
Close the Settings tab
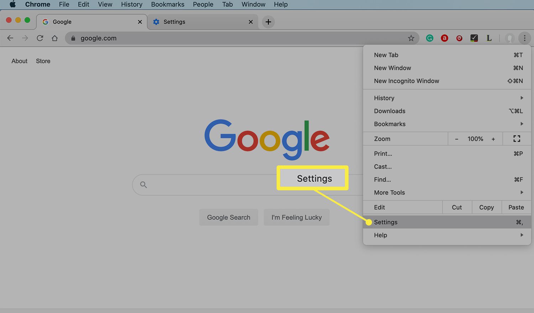click(x=251, y=22)
